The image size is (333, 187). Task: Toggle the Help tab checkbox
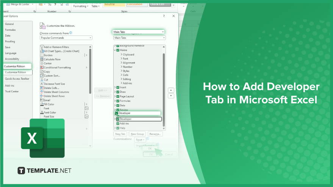click(x=118, y=128)
